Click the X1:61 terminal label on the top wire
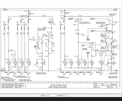This screenshot has width=122, height=101. pyautogui.click(x=44, y=15)
